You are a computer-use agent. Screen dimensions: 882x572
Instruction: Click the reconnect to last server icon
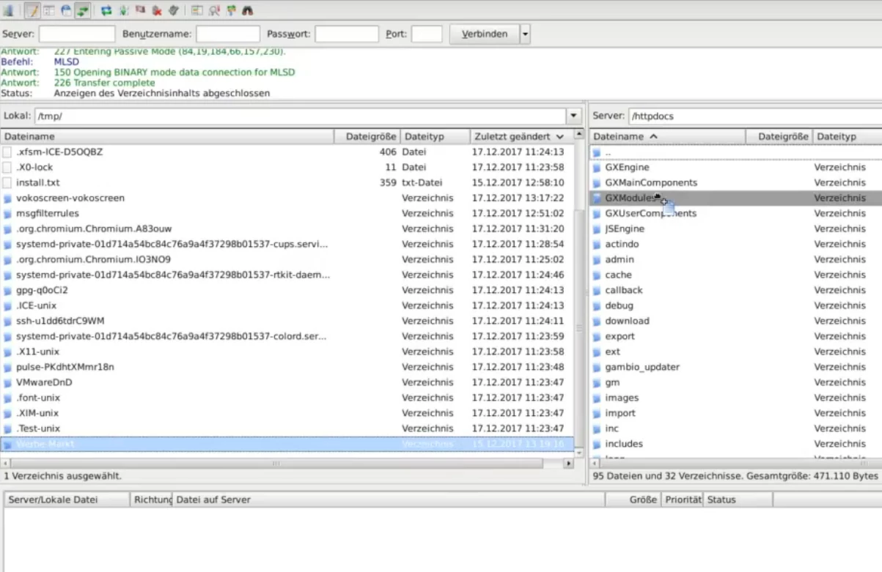pyautogui.click(x=174, y=10)
